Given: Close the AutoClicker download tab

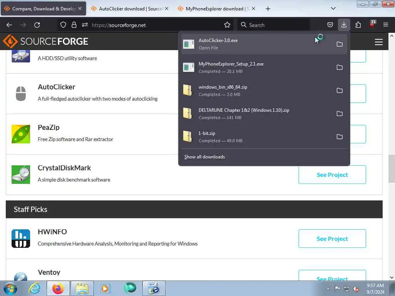Looking at the screenshot, I should pos(167,8).
